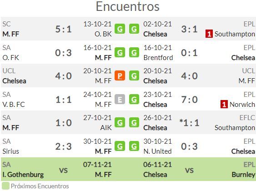
Task: Click Chelsea's green G badge for 16-10-21 Brentford match
Action: [x=134, y=52]
